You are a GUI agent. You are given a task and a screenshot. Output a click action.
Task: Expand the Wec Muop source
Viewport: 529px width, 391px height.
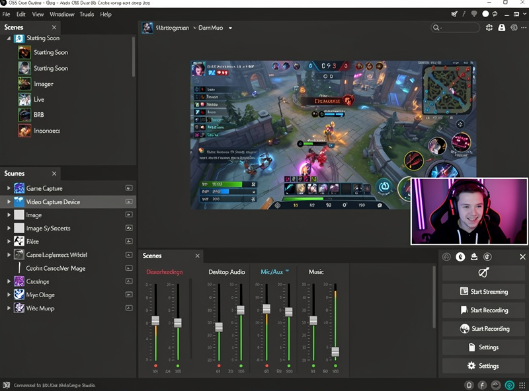click(x=9, y=308)
